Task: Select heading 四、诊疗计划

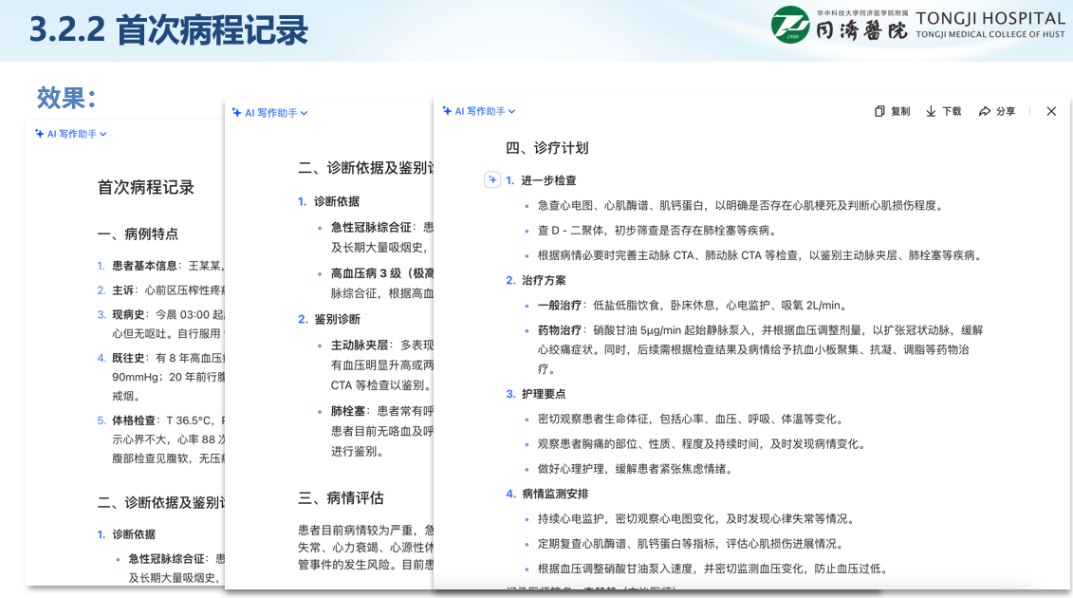Action: (x=546, y=148)
